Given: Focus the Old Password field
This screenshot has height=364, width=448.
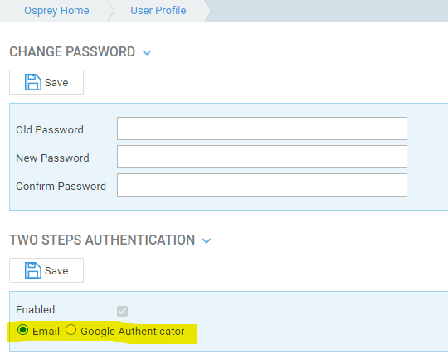Looking at the screenshot, I should (x=262, y=129).
